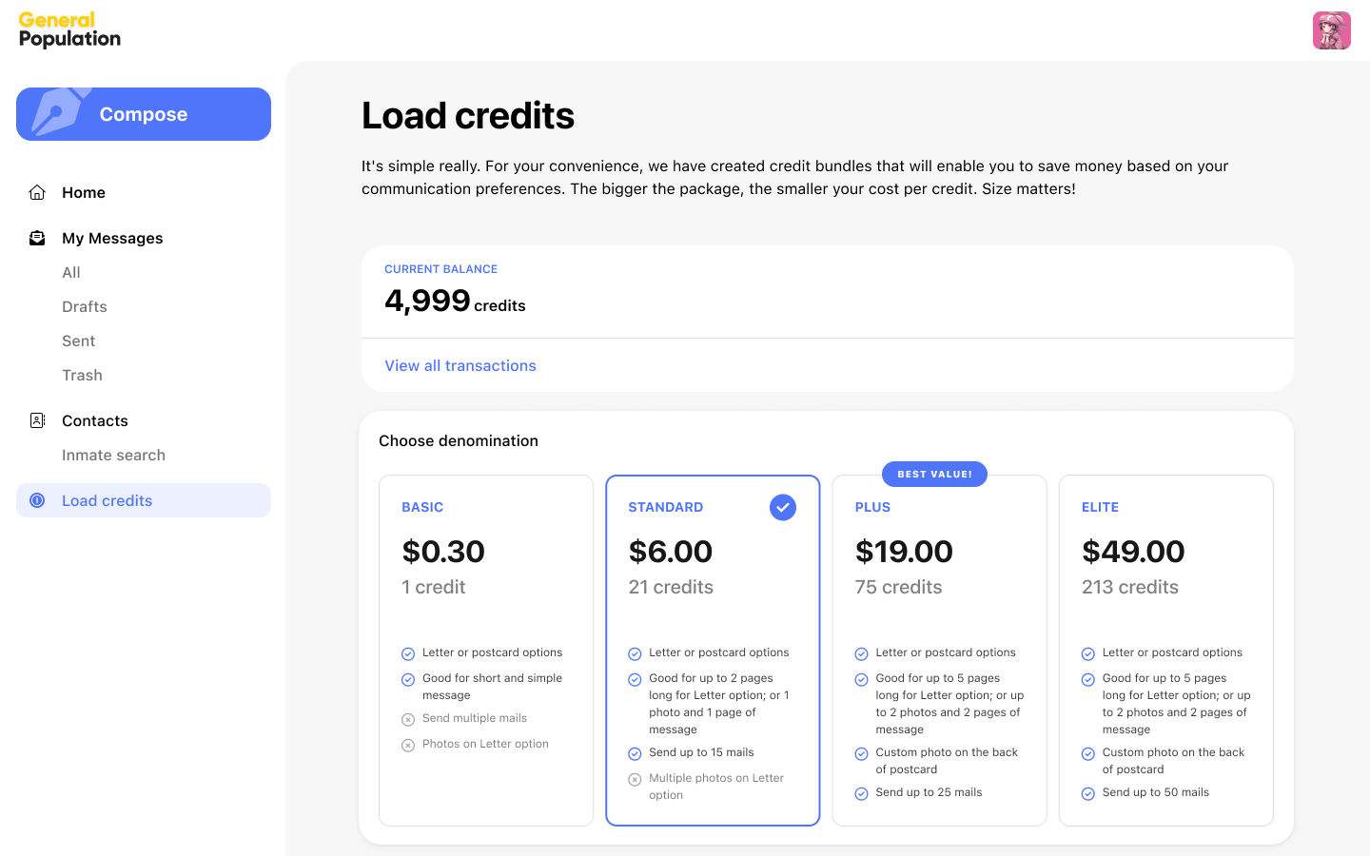The width and height of the screenshot is (1370, 856).
Task: Open the Drafts messages folder
Action: click(x=85, y=306)
